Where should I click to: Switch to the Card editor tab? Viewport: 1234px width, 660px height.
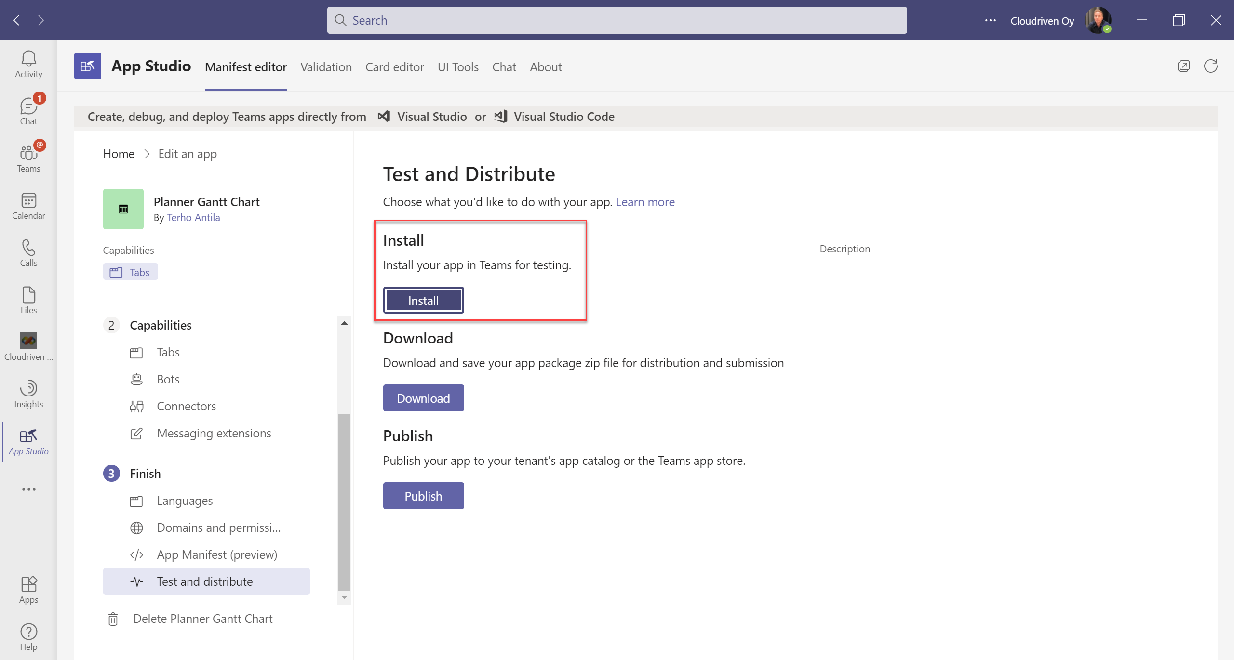[x=394, y=67]
